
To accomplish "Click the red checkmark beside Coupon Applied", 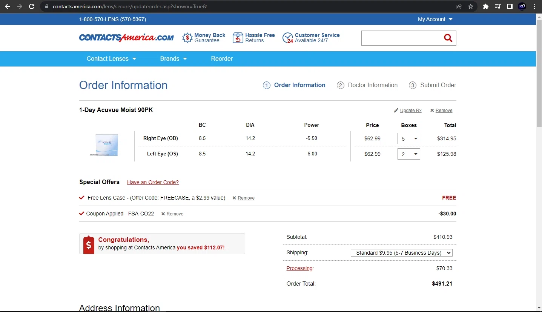I will click(x=82, y=214).
